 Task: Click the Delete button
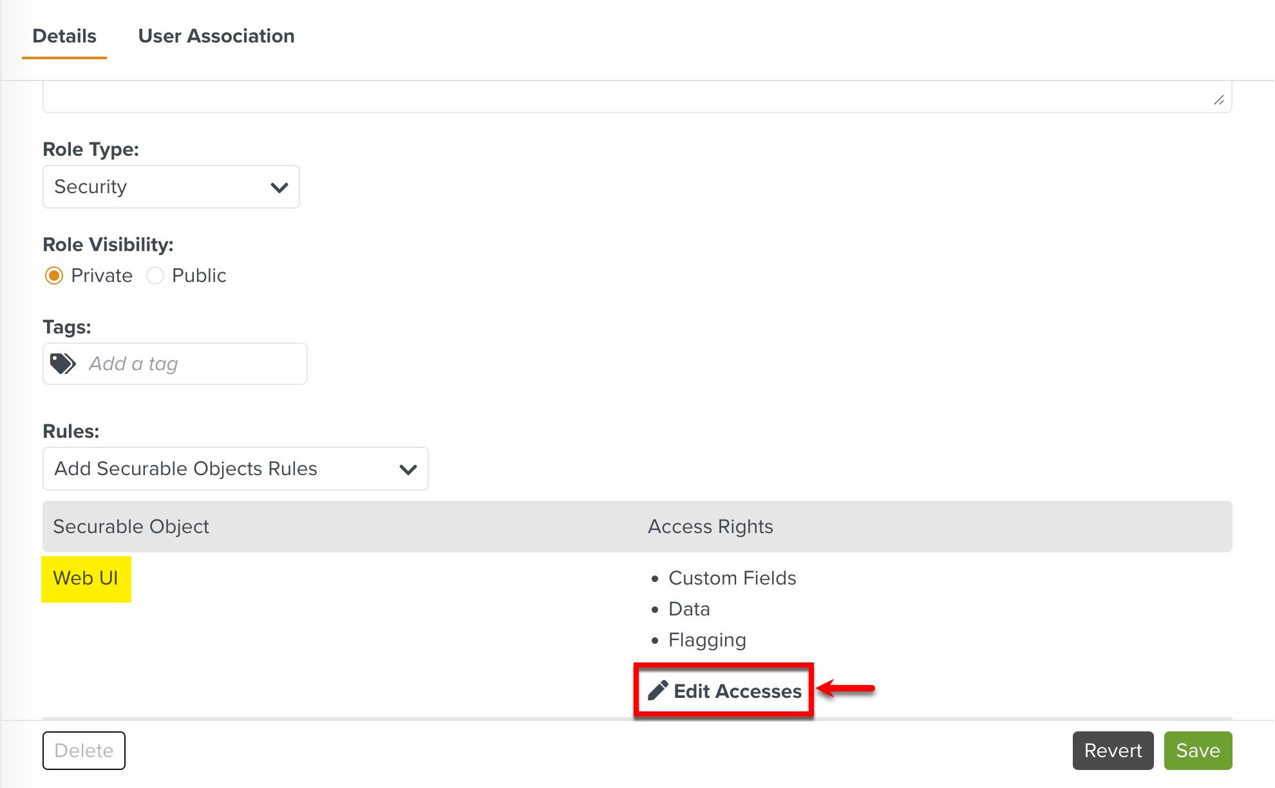coord(84,751)
